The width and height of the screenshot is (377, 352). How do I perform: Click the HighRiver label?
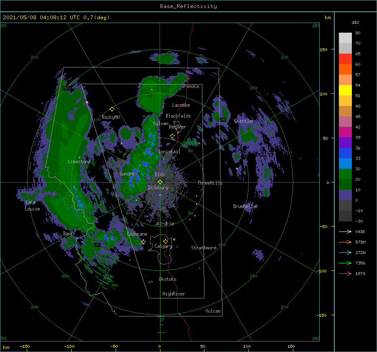[173, 294]
